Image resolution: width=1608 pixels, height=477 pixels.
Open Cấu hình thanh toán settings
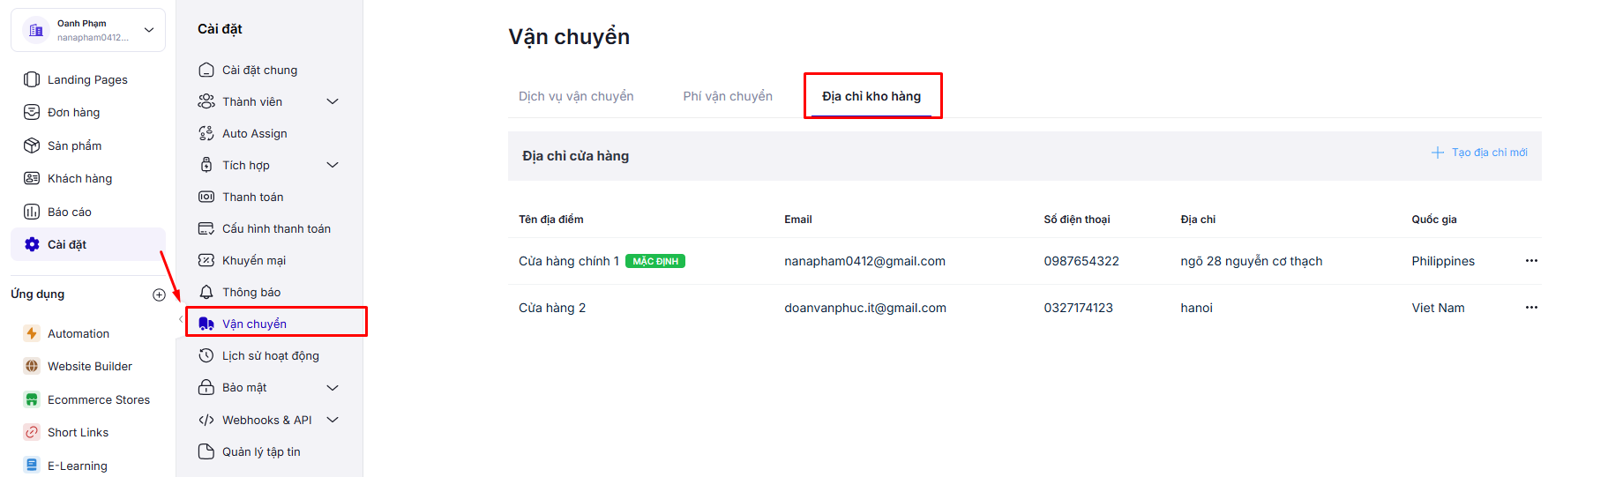pos(276,228)
